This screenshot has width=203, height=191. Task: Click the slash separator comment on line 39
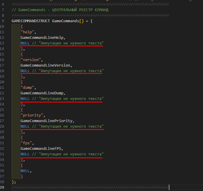click(90, 187)
